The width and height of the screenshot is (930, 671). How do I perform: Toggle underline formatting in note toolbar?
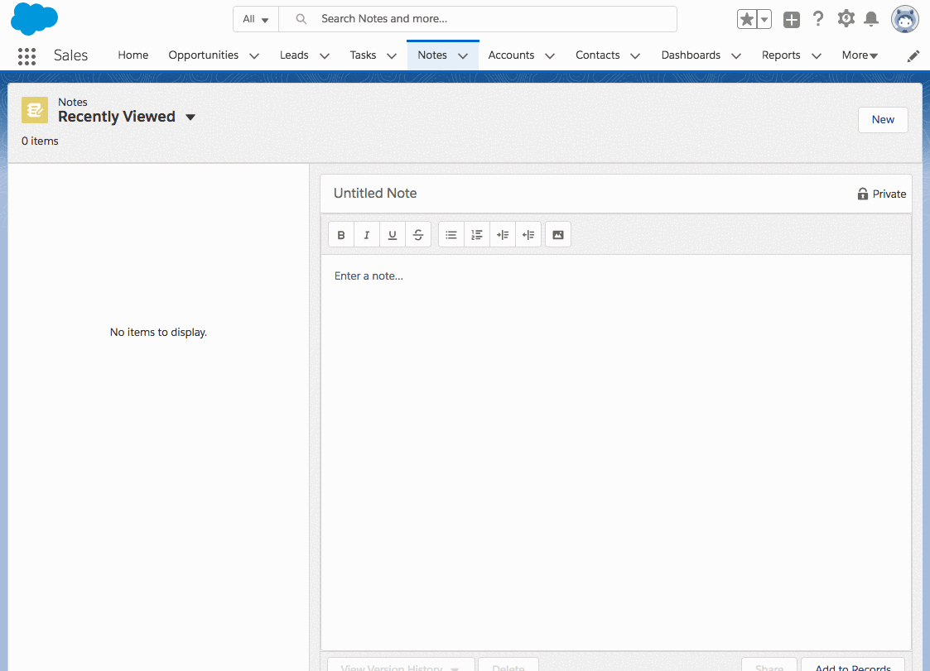tap(393, 235)
